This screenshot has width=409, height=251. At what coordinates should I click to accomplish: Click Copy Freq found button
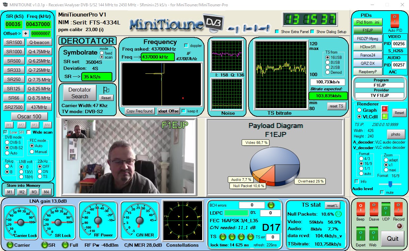(x=139, y=111)
